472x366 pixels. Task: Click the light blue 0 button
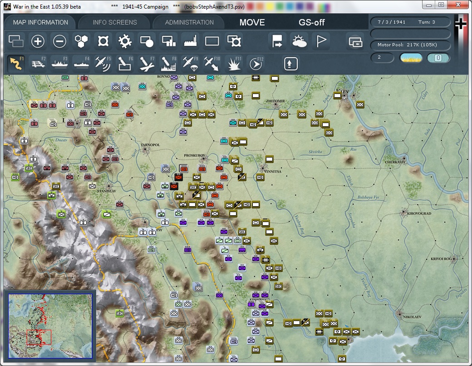(x=438, y=58)
